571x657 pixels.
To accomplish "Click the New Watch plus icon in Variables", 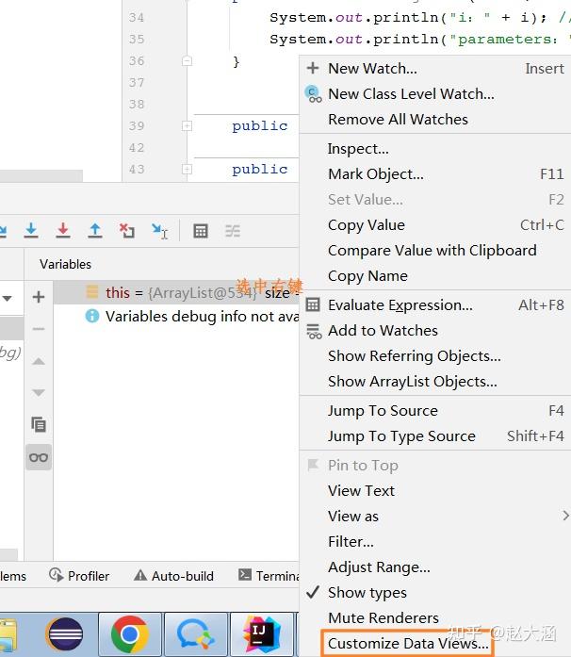I will pos(39,297).
